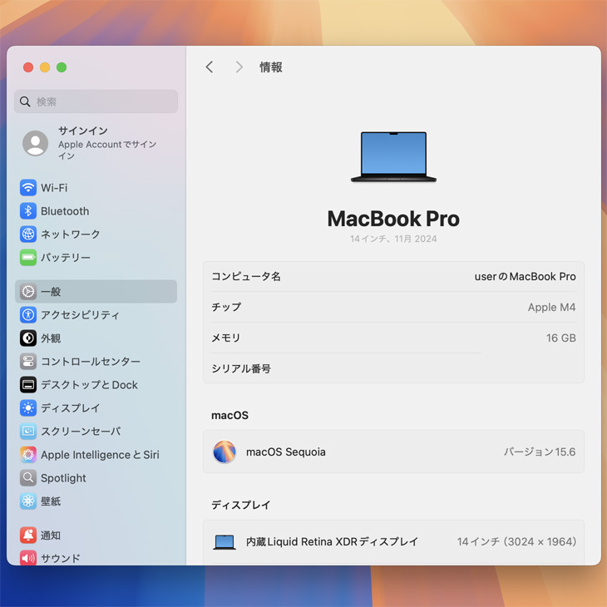
Task: Go back with the left chevron
Action: (x=210, y=67)
